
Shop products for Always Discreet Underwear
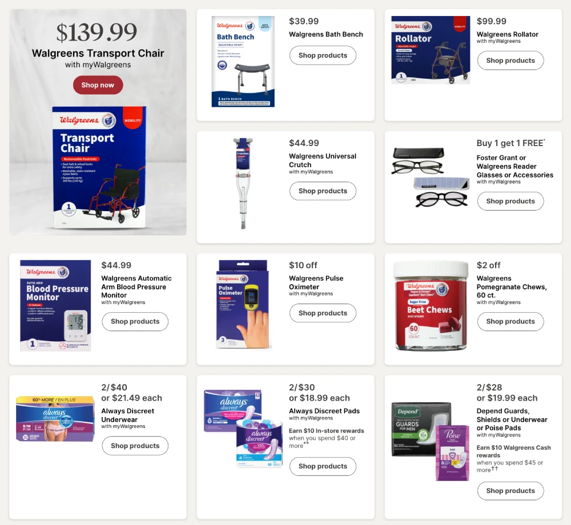tap(135, 446)
